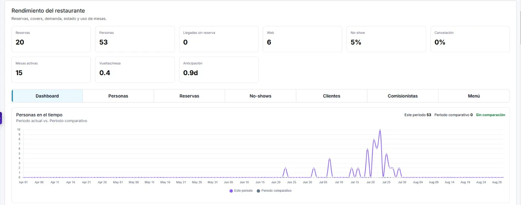The width and height of the screenshot is (521, 205).
Task: View the Clientes tab
Action: click(332, 96)
